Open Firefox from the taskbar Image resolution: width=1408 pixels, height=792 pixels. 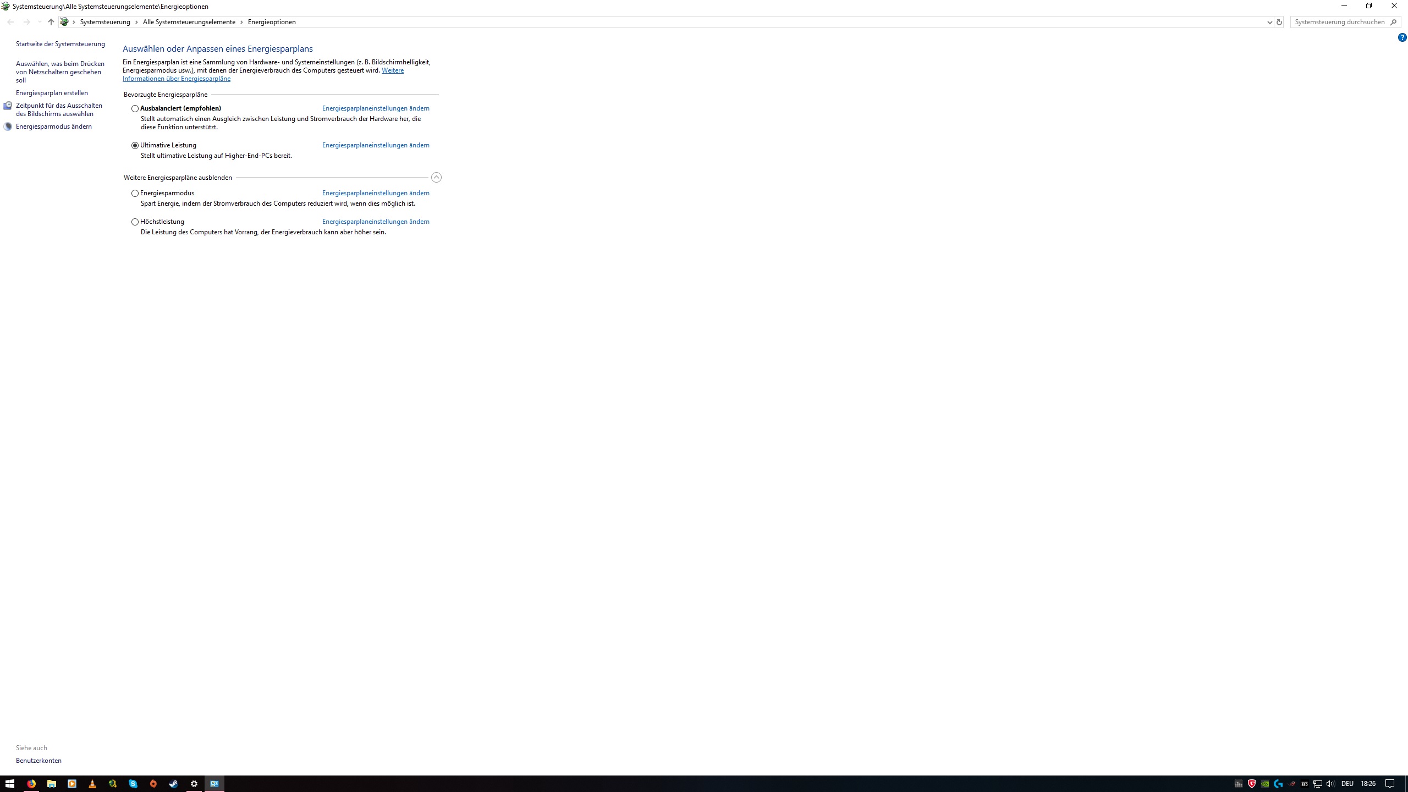coord(31,784)
